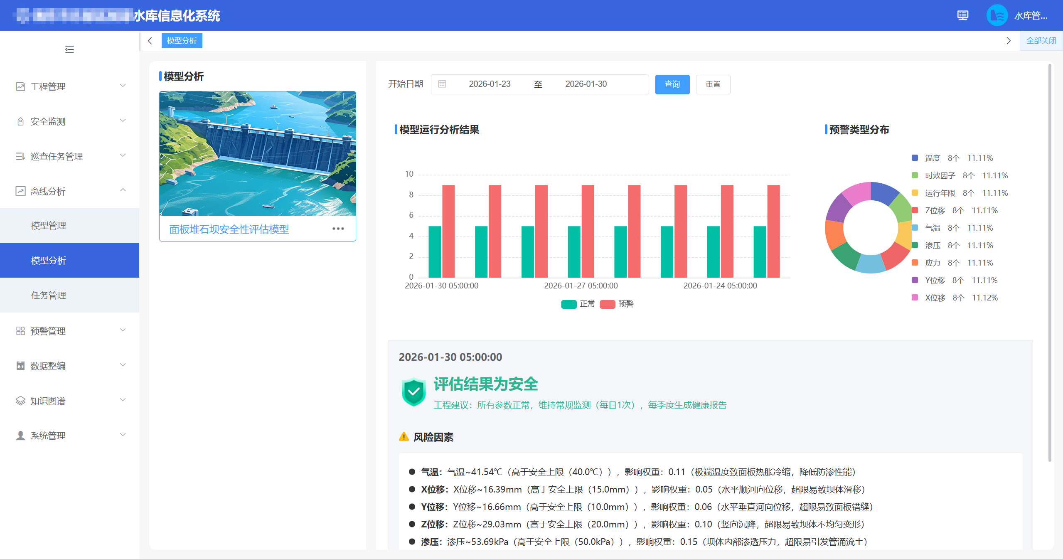Click the 全部关闭 button

point(1041,41)
